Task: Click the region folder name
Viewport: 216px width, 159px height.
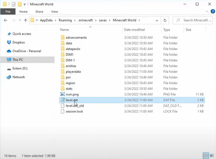Action: click(x=71, y=83)
